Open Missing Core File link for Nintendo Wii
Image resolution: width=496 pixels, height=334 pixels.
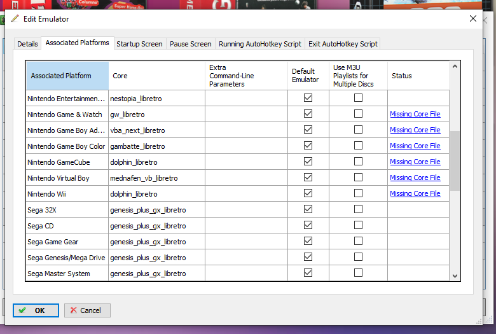[415, 193]
